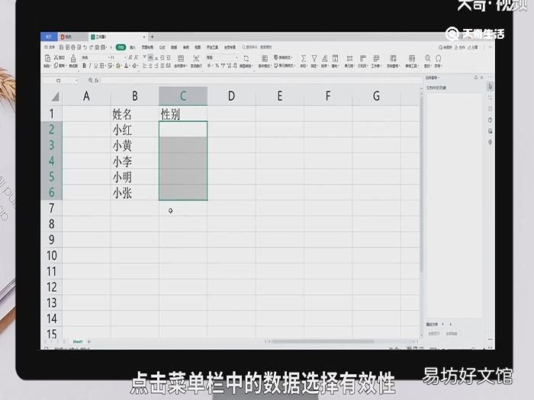Click cell B3 containing 小黄
Screen dimensions: 534x400
click(x=134, y=146)
